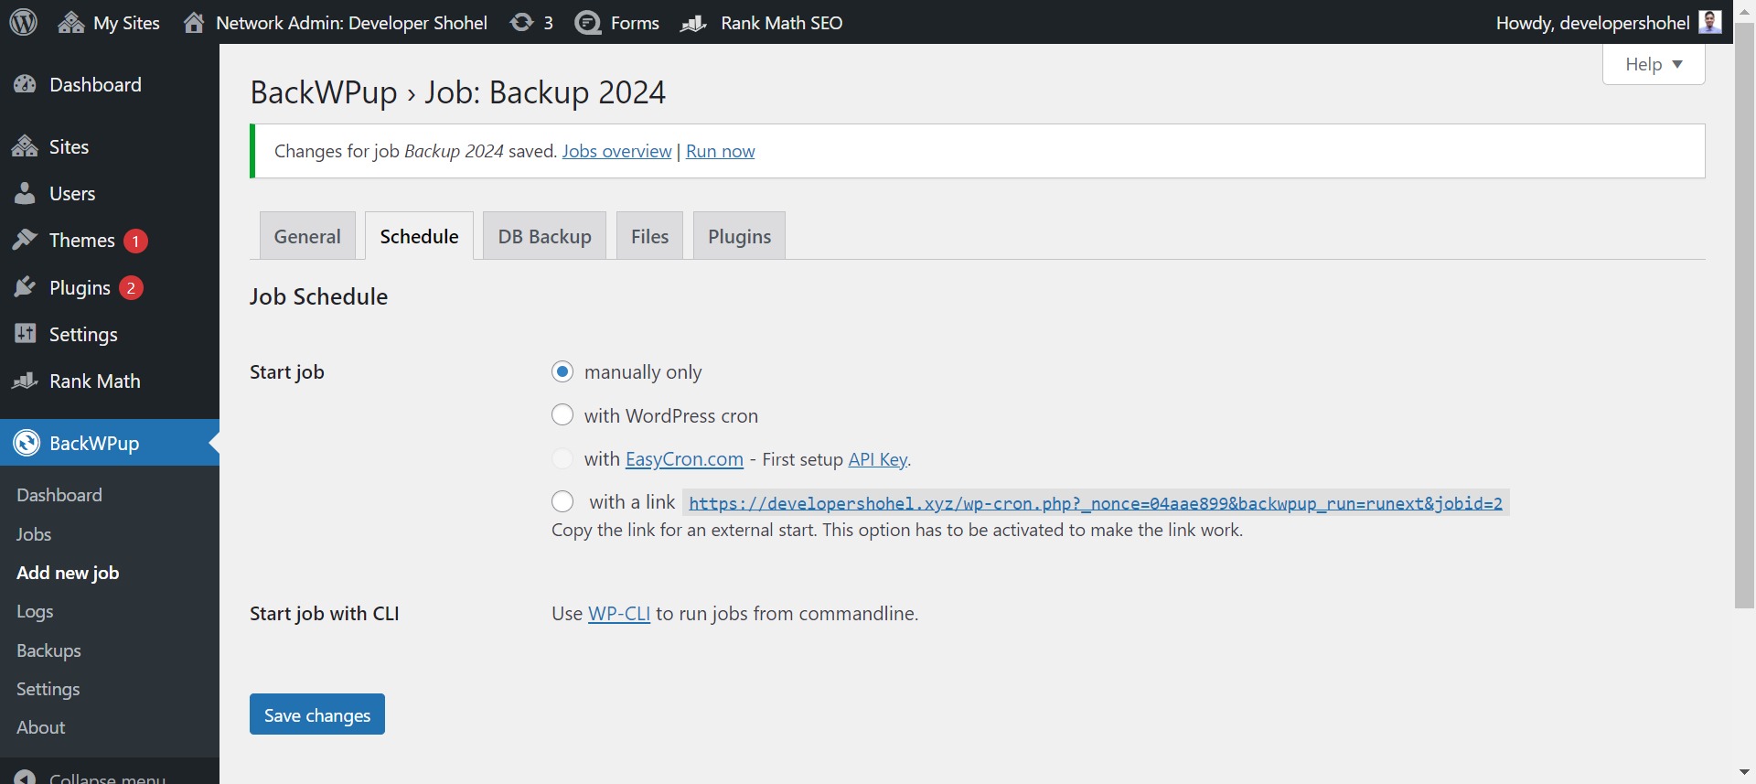Click the Run now link
The image size is (1756, 784).
(x=720, y=151)
